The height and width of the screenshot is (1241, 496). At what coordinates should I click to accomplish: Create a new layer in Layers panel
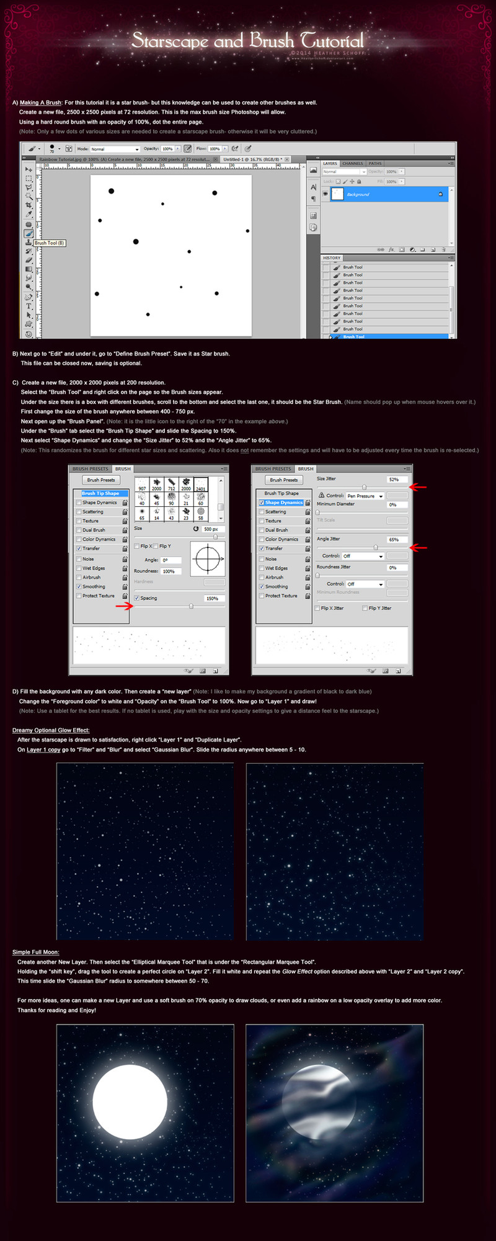click(x=433, y=249)
